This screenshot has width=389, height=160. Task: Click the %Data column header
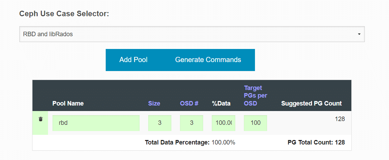click(221, 103)
